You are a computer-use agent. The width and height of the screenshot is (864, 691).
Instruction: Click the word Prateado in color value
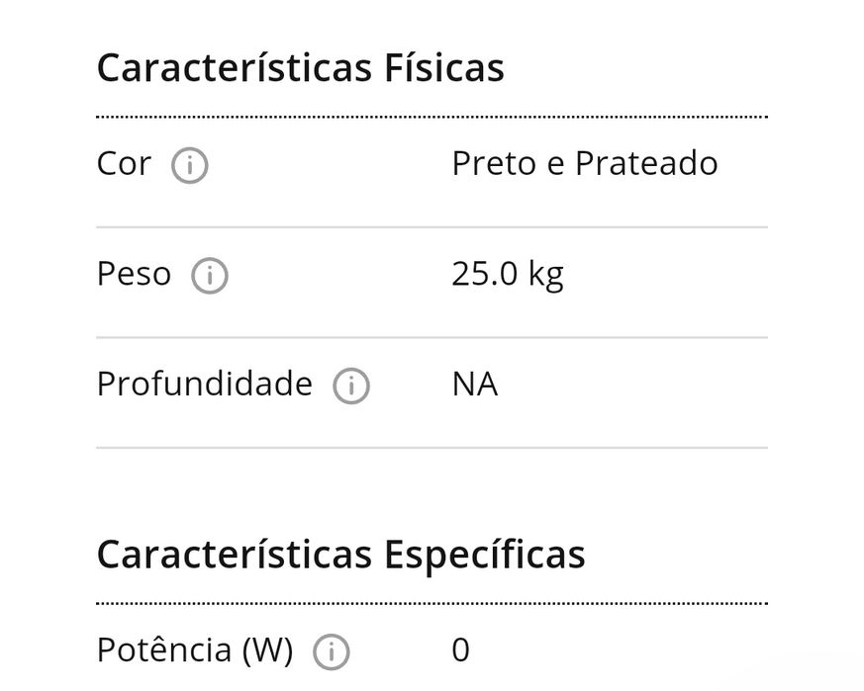(646, 164)
